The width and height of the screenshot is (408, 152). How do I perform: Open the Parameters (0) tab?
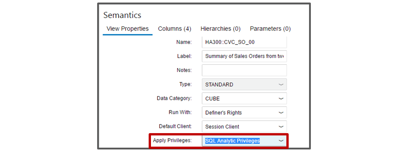coord(270,29)
